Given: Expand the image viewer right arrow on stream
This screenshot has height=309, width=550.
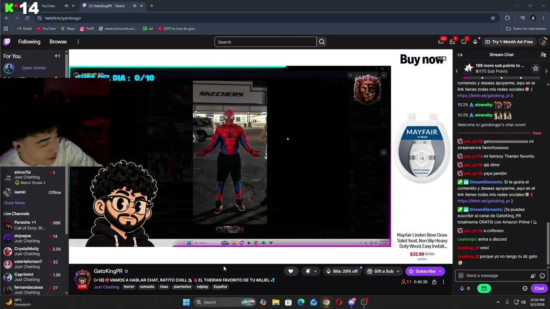Looking at the screenshot, I should pos(384,152).
